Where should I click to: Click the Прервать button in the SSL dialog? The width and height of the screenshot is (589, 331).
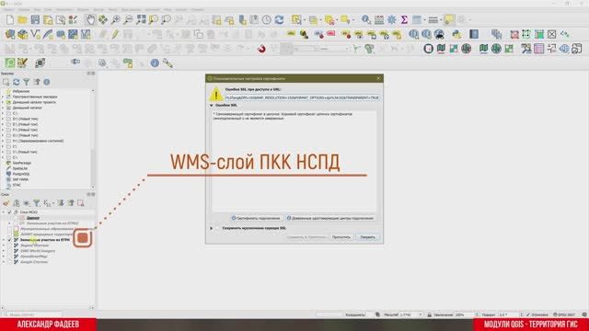click(368, 237)
